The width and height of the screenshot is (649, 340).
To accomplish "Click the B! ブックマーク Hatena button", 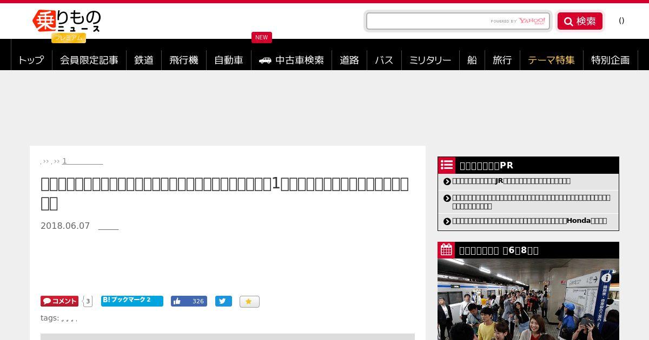I will (132, 301).
